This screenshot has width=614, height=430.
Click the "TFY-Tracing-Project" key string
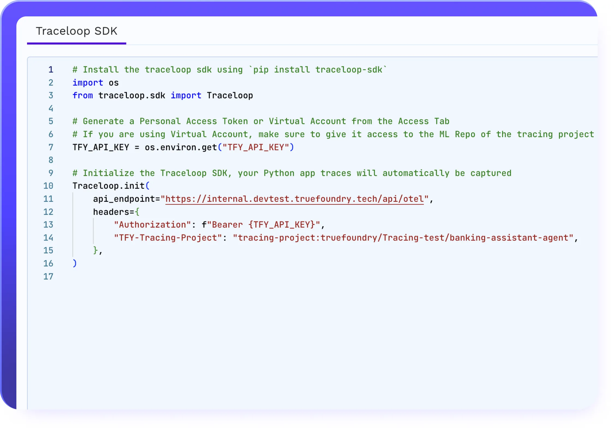pyautogui.click(x=168, y=238)
